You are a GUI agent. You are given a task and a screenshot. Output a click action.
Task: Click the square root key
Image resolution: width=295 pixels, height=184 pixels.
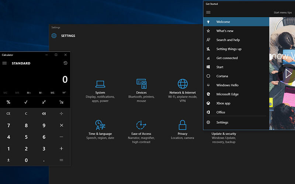click(x=26, y=102)
